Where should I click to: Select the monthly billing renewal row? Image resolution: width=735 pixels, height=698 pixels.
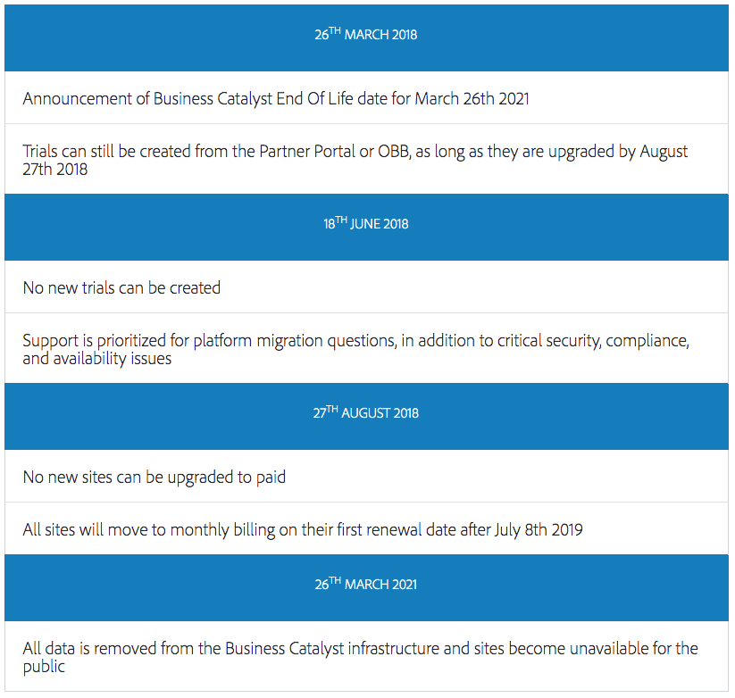tap(366, 529)
